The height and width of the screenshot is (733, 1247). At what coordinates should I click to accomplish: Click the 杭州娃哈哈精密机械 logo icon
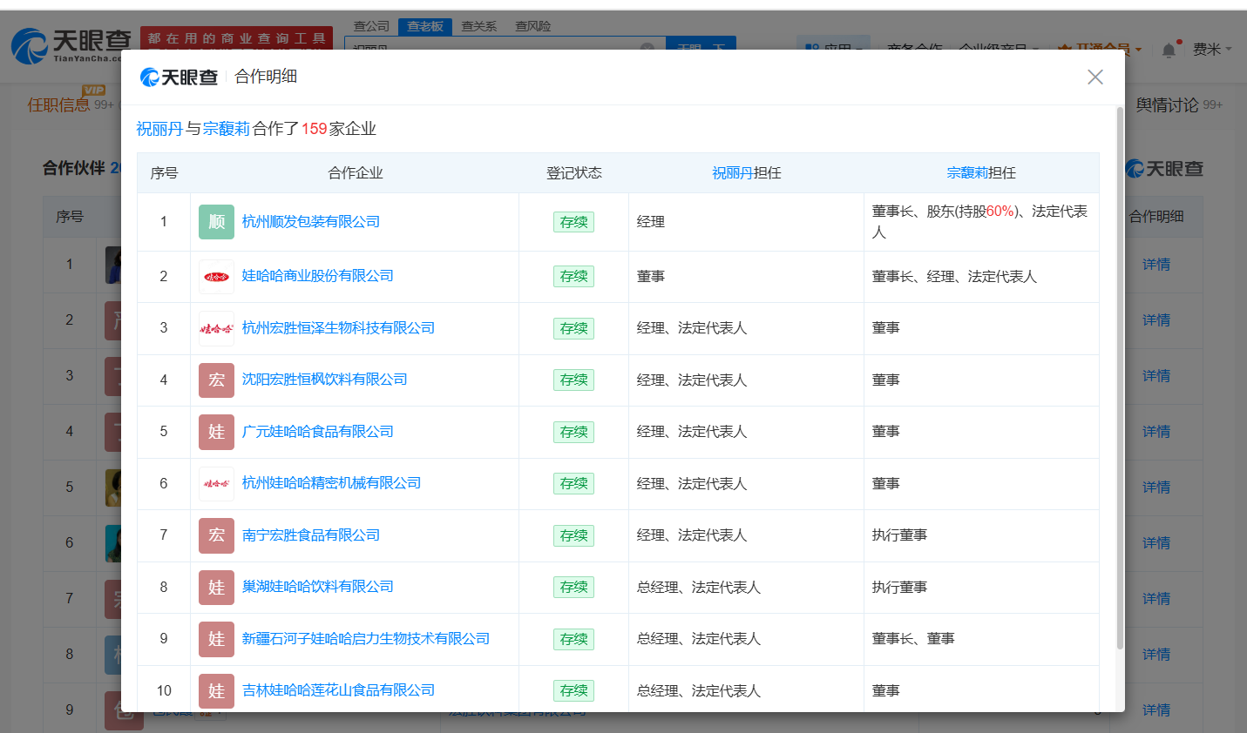tap(216, 484)
